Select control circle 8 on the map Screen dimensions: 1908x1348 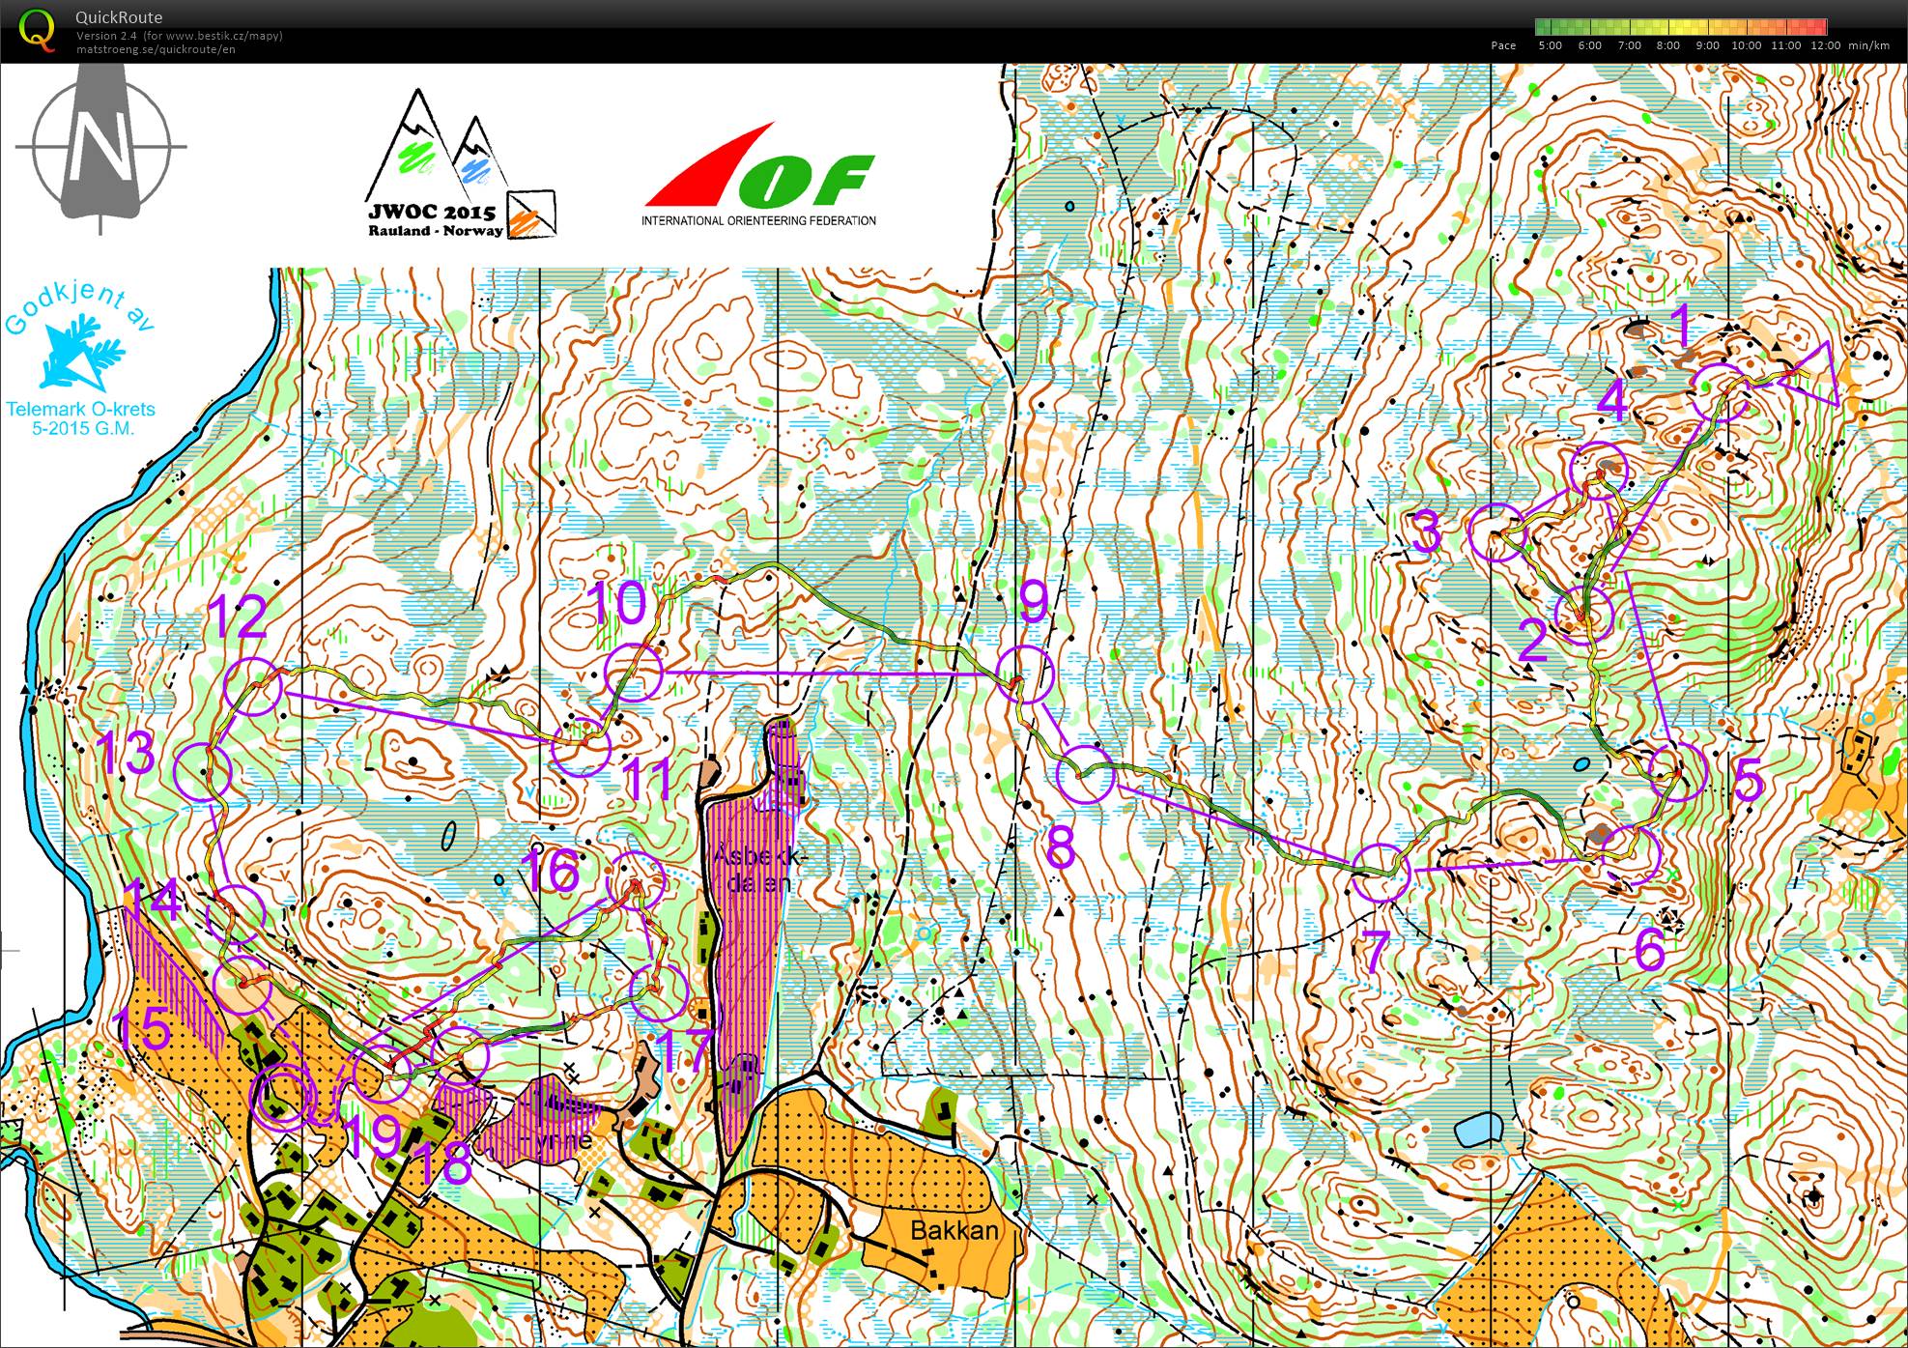tap(1084, 774)
